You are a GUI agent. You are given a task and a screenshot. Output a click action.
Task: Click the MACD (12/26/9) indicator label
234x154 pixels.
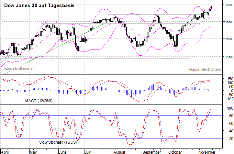[39, 101]
